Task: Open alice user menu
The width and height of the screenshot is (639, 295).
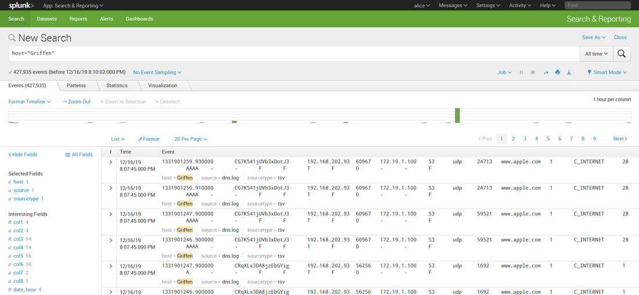Action: click(422, 5)
